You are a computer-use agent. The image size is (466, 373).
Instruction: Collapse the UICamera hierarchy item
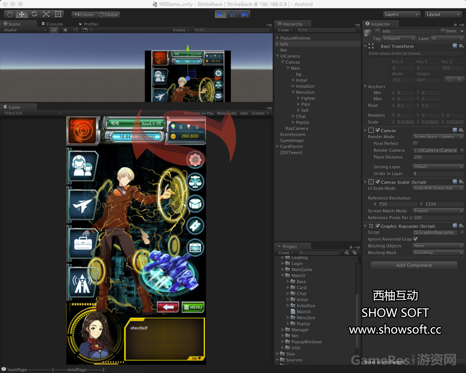[277, 56]
